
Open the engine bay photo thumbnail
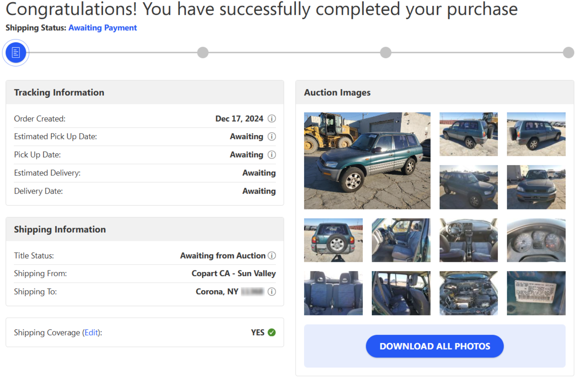pos(468,293)
